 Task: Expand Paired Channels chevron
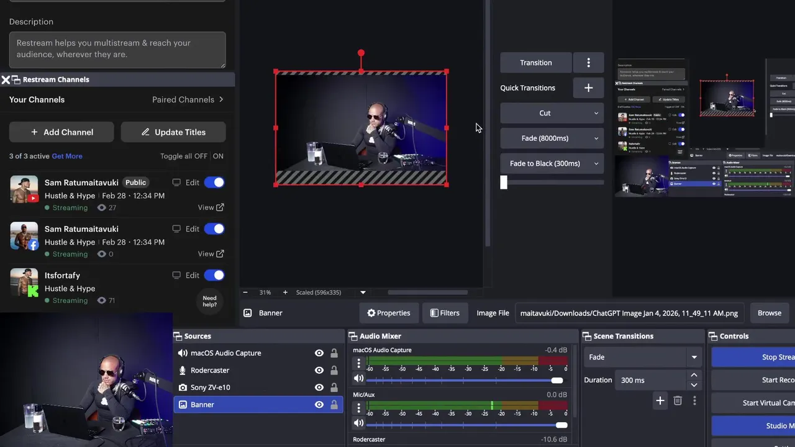(x=220, y=99)
